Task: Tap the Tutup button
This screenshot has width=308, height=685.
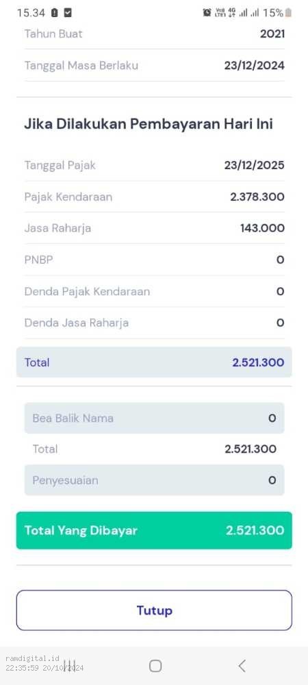Action: (154, 610)
